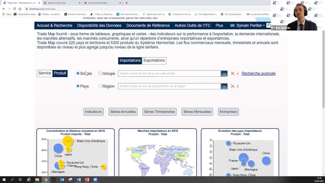Open the Documents de Référence menu

(x=148, y=25)
